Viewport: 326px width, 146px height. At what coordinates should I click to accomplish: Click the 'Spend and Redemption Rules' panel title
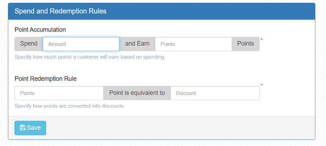point(61,11)
